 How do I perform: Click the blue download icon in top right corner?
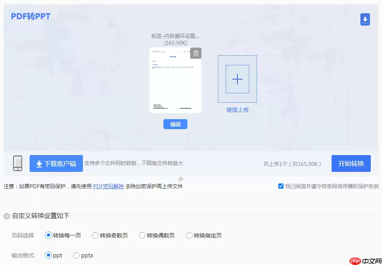click(365, 19)
